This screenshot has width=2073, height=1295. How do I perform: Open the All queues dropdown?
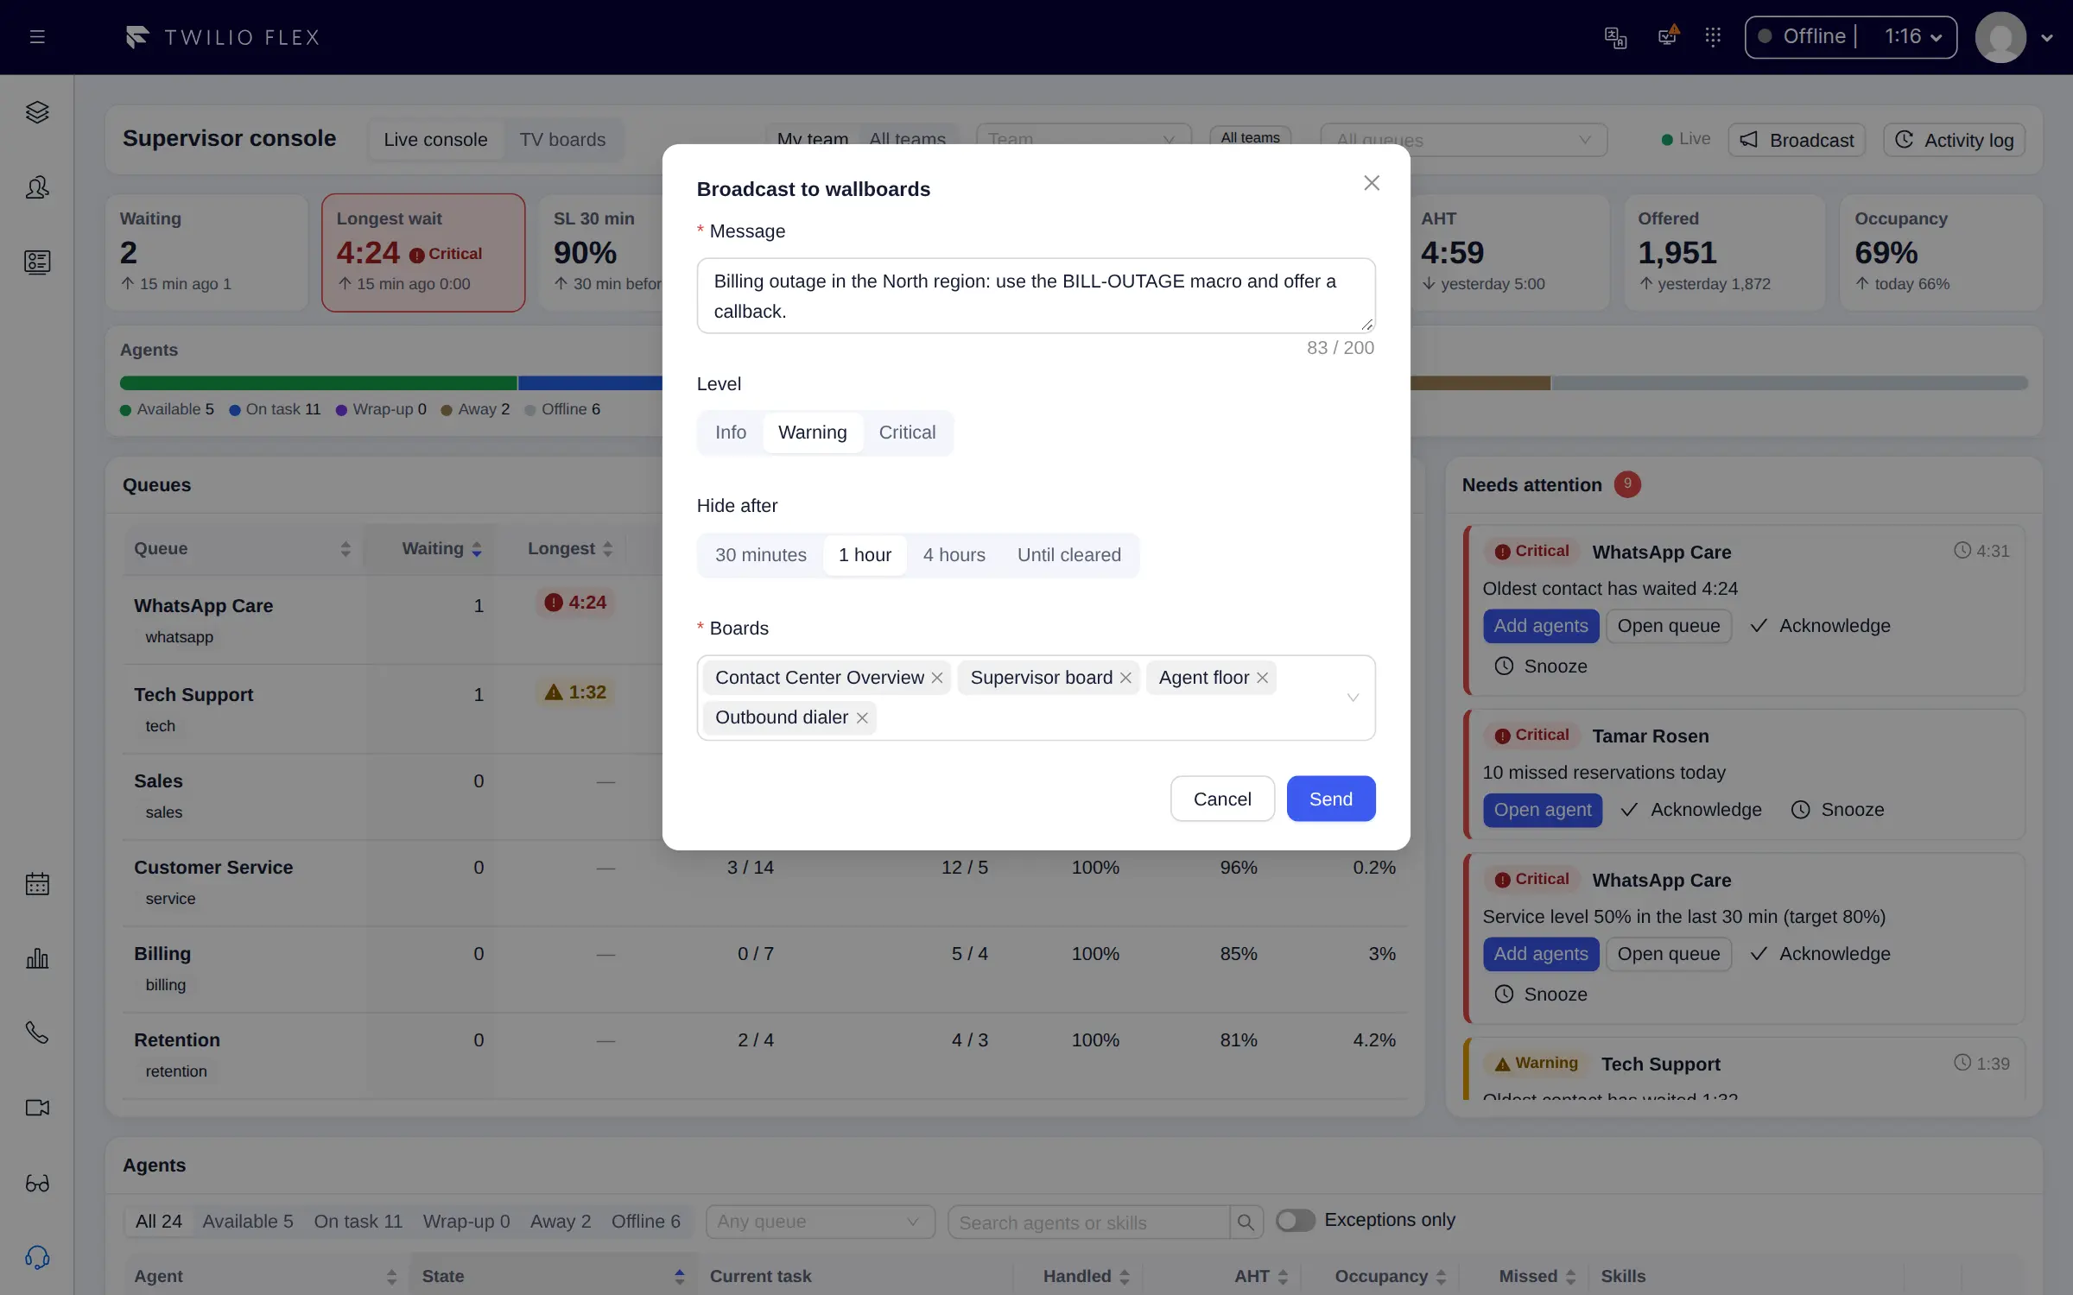pos(1464,140)
